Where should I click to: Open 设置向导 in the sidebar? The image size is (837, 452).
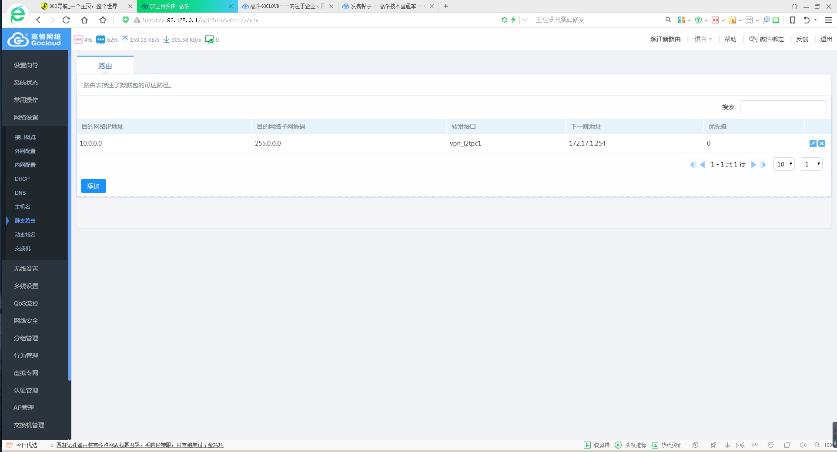(x=26, y=65)
